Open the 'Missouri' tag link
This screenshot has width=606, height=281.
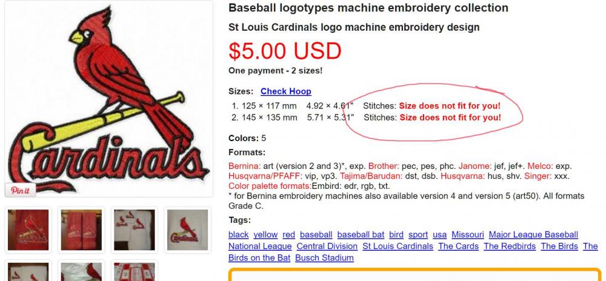pos(468,234)
